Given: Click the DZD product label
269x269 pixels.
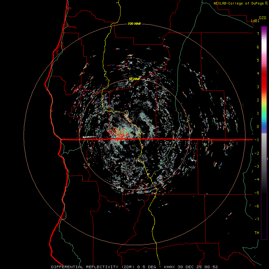Looking at the screenshot, I should (263, 18).
